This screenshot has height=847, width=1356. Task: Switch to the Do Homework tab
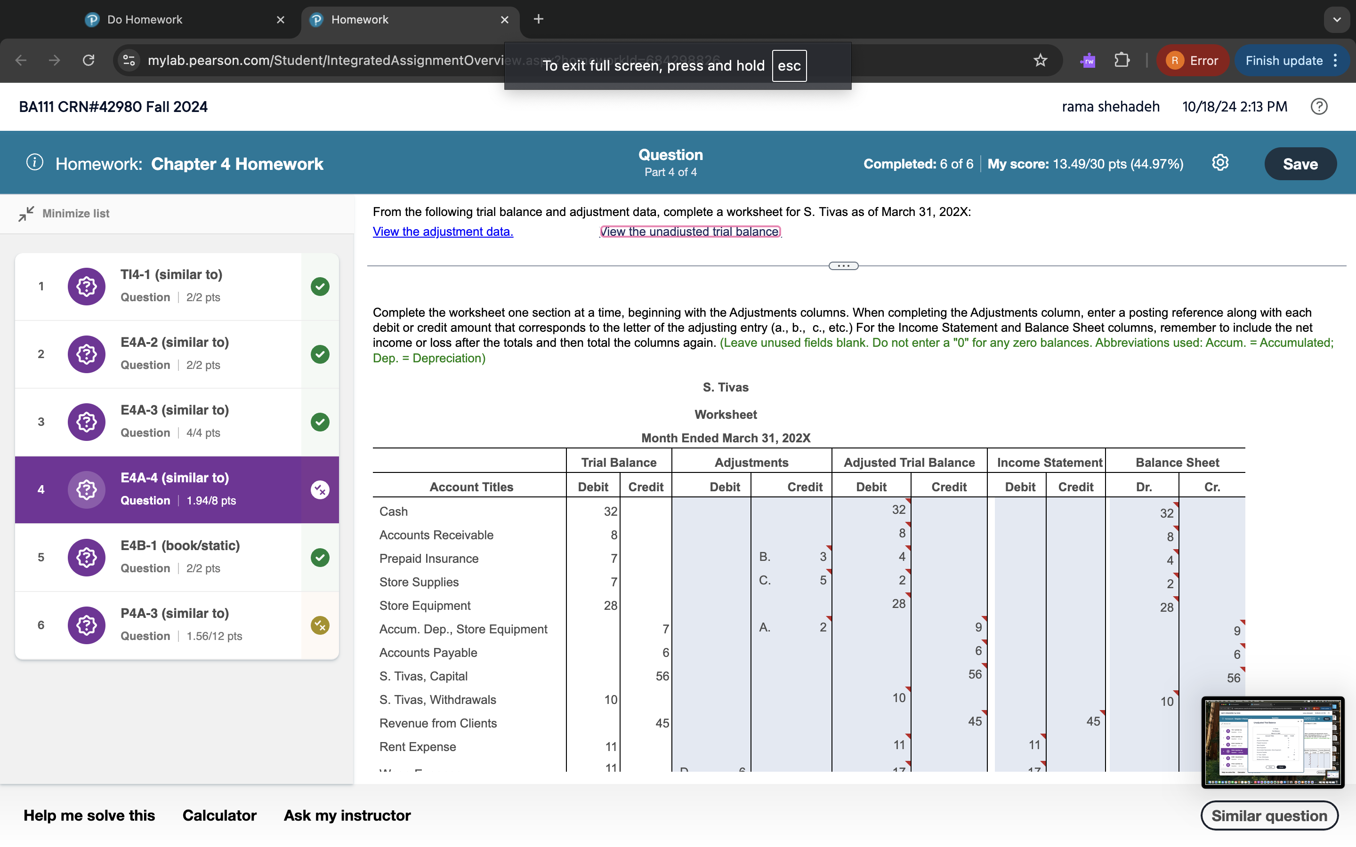point(145,20)
